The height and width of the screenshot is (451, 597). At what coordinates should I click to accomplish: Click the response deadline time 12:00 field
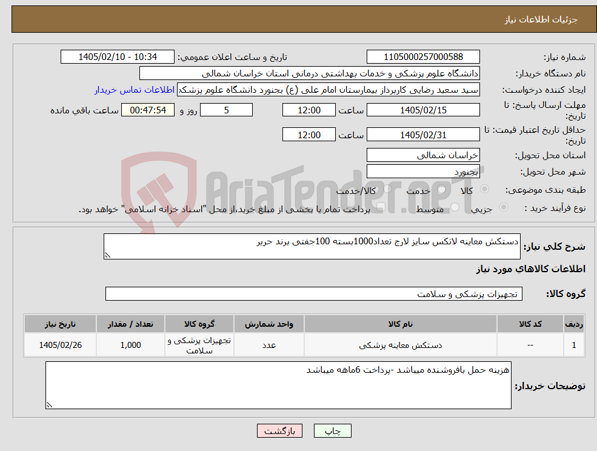[309, 110]
